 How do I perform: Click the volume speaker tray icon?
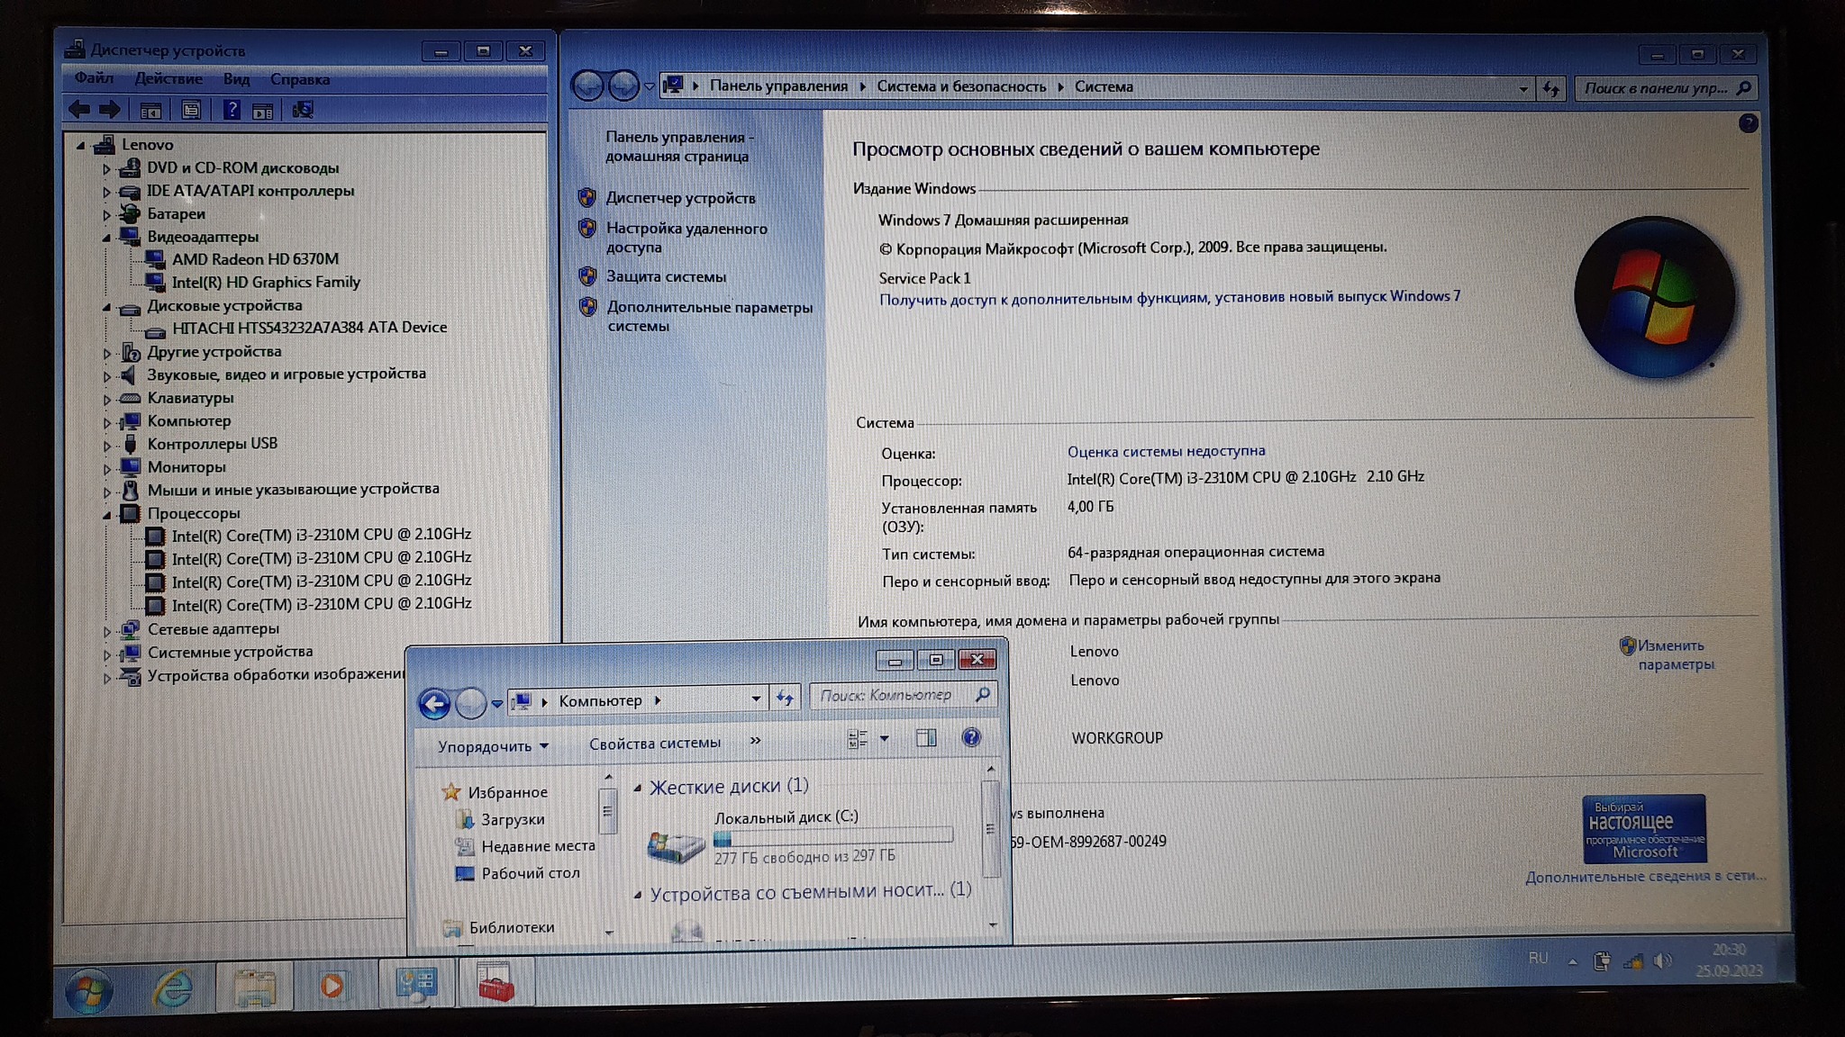point(1662,960)
